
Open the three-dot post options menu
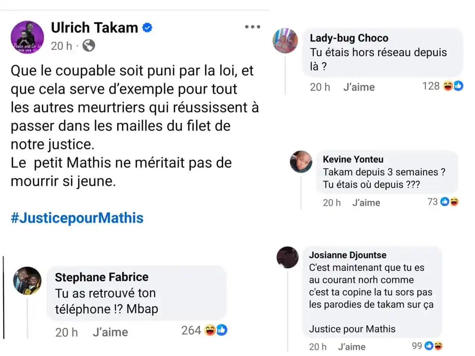[252, 27]
